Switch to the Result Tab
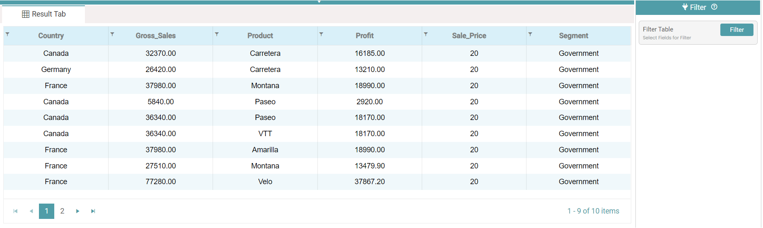The height and width of the screenshot is (228, 763). coord(44,14)
